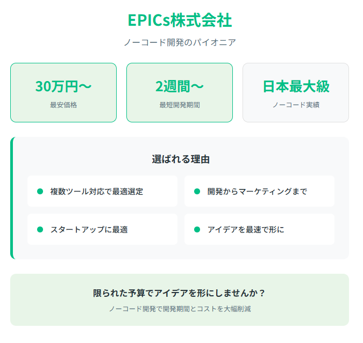Click the ノーコード実績 label
This screenshot has height=343, width=363.
pyautogui.click(x=296, y=105)
